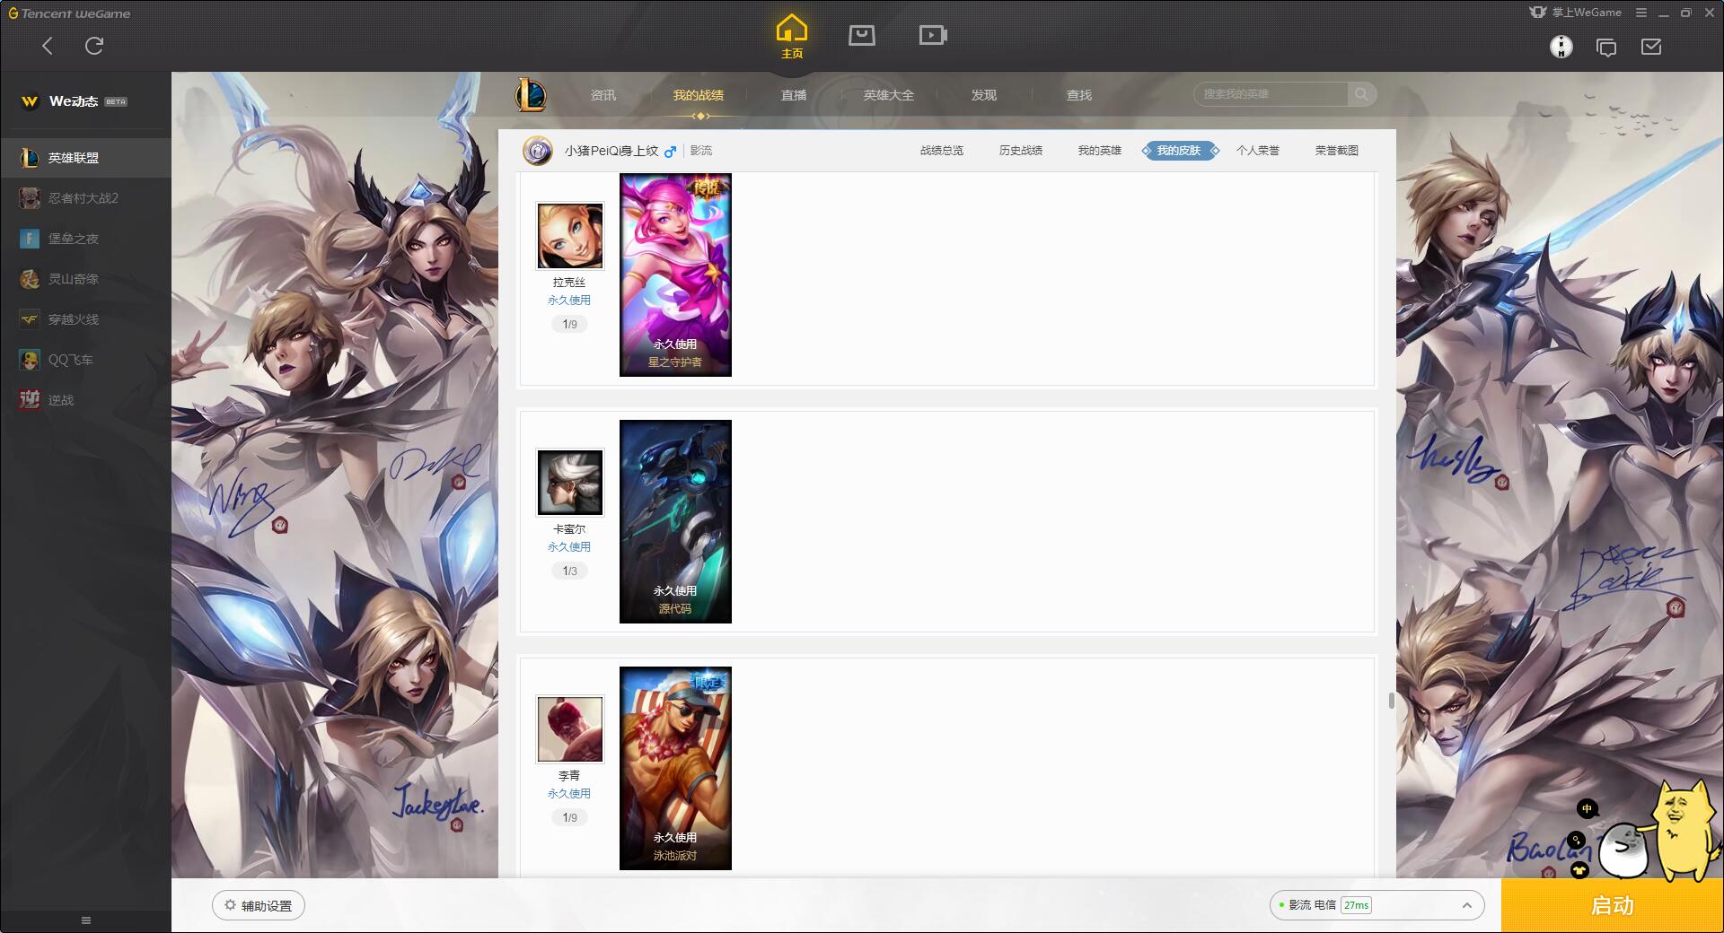The height and width of the screenshot is (933, 1724).
Task: Click the 1/9 count under 李青
Action: coord(570,817)
